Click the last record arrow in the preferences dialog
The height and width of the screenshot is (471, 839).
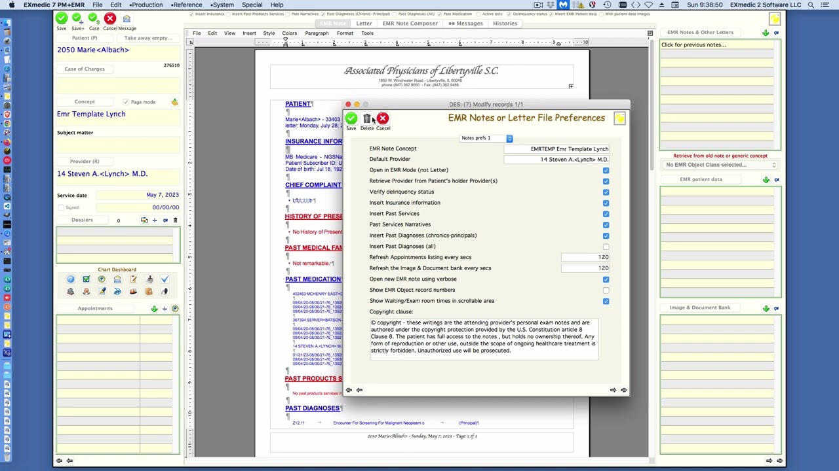coord(623,390)
